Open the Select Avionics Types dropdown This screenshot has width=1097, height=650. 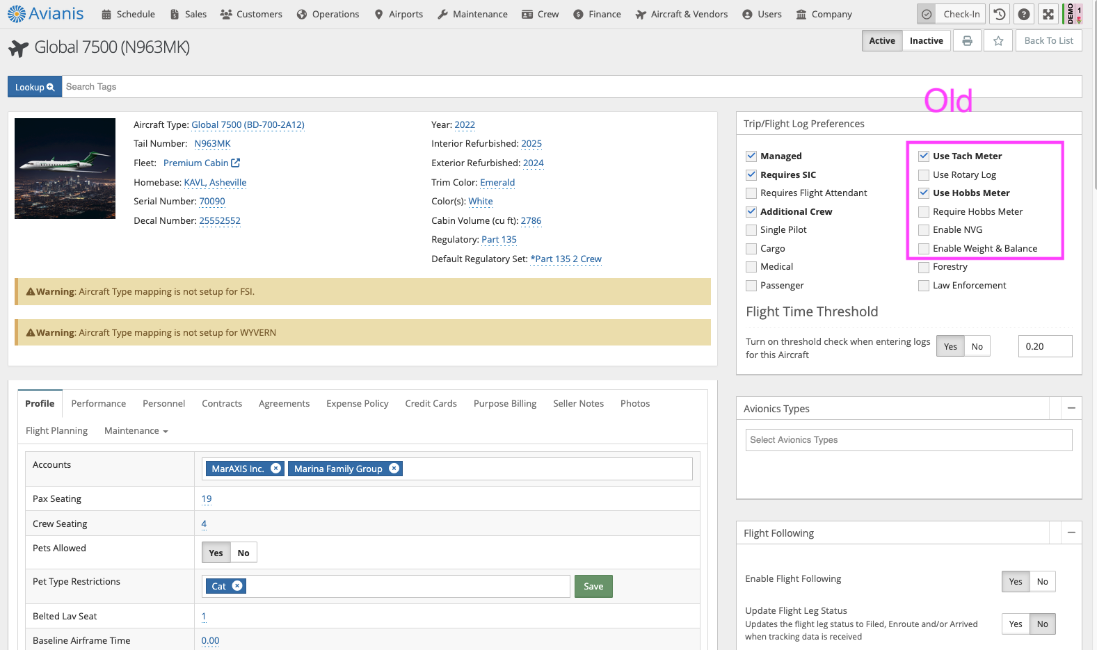[908, 440]
